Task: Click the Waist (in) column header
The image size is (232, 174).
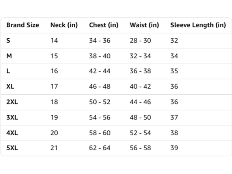Action: [144, 25]
